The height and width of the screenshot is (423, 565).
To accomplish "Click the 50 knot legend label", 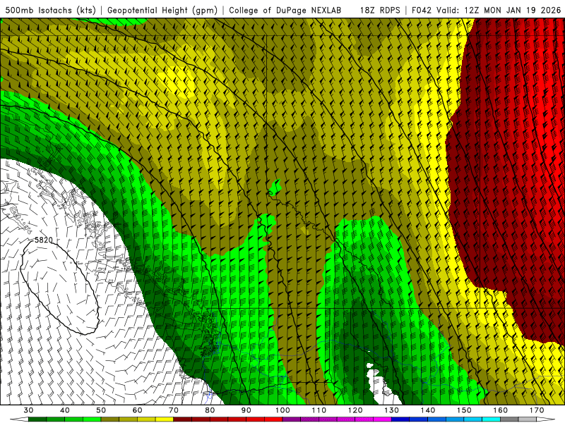I will tap(101, 410).
